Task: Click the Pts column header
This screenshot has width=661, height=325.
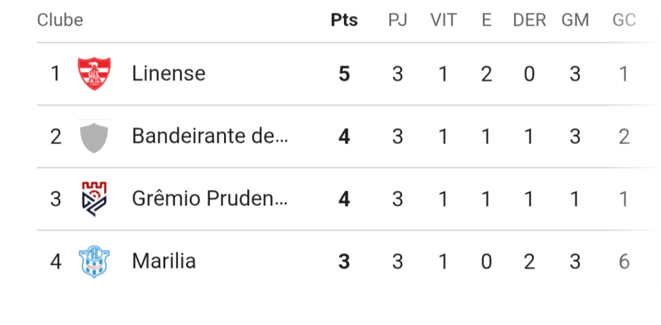Action: [344, 20]
